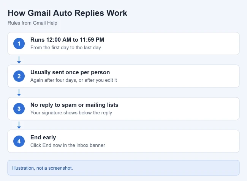Click 'From the first day to the last day'
This screenshot has height=181, width=247.
[x=66, y=48]
